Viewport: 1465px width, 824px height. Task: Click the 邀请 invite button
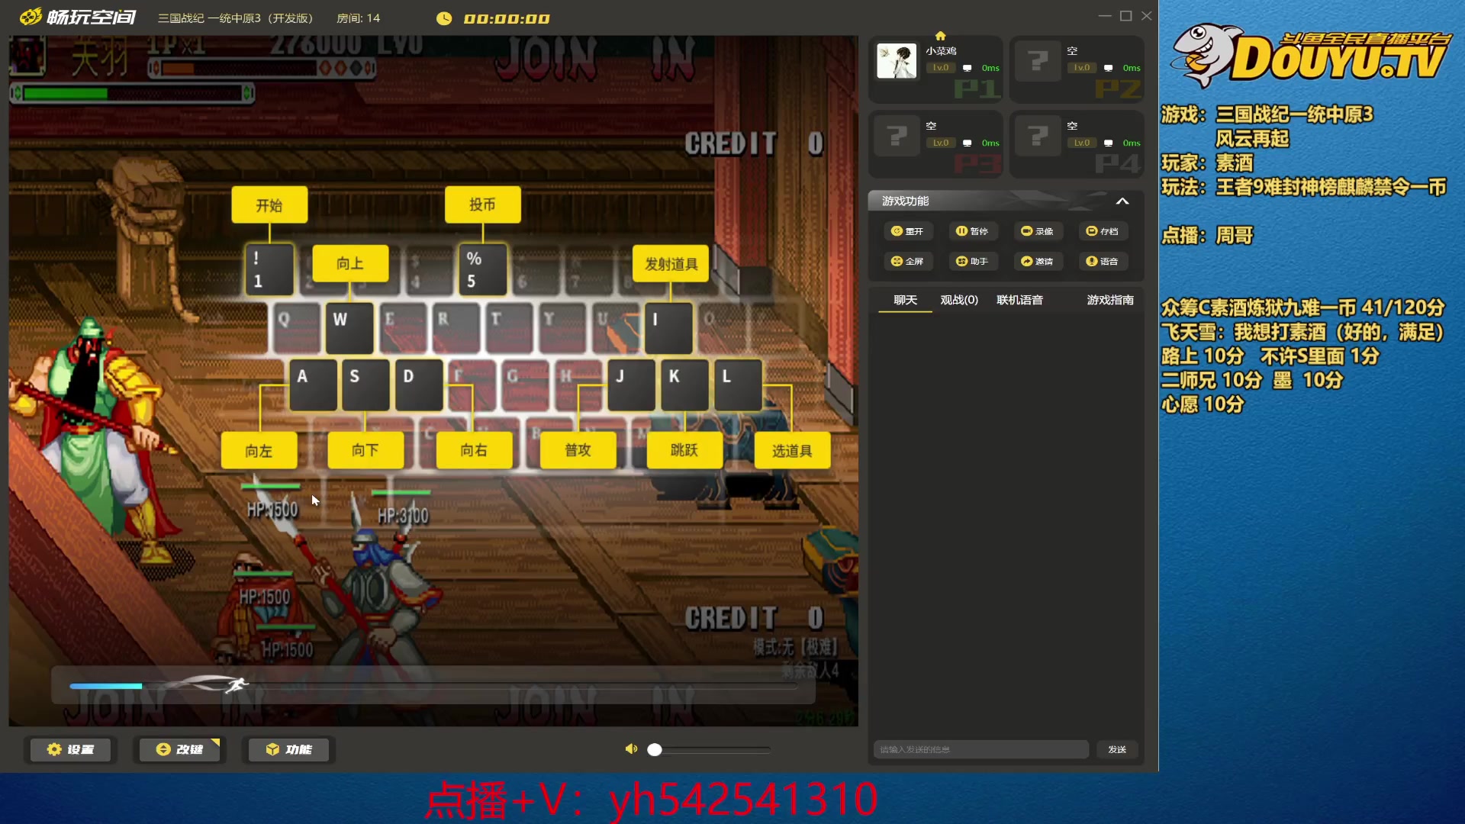1038,261
